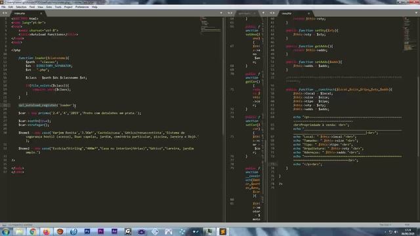This screenshot has height=236, width=420.
Task: Open the G logo app in taskbar
Action: [x=128, y=231]
